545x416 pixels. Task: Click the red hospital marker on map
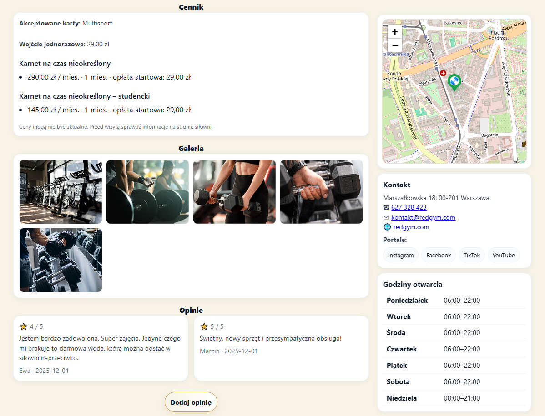(x=443, y=73)
